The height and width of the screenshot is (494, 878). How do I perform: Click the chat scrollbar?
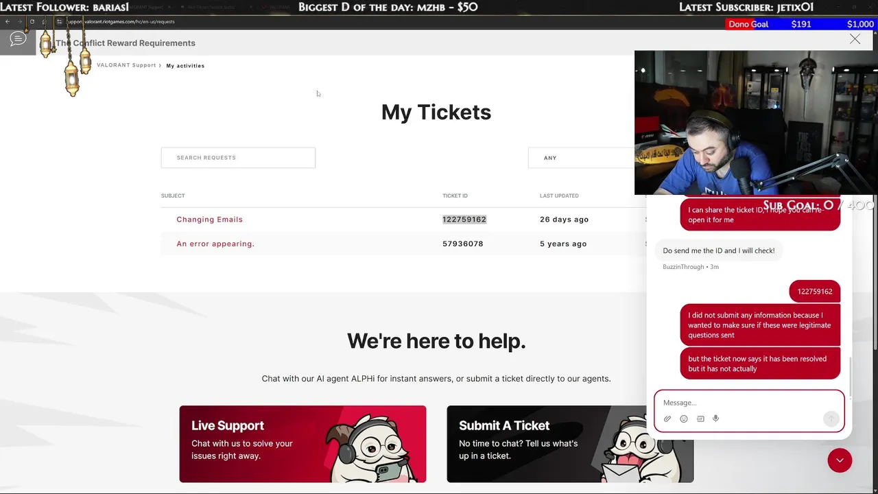tap(850, 377)
